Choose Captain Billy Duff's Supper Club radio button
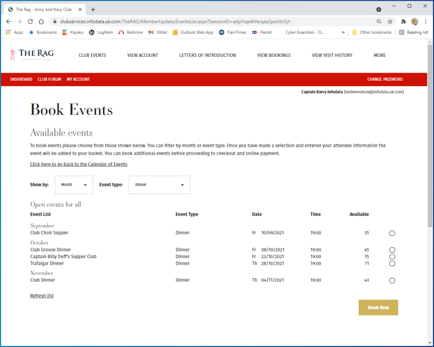Image resolution: width=434 pixels, height=347 pixels. tap(392, 256)
